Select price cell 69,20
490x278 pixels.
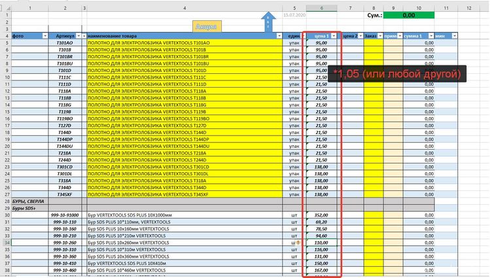(322, 222)
